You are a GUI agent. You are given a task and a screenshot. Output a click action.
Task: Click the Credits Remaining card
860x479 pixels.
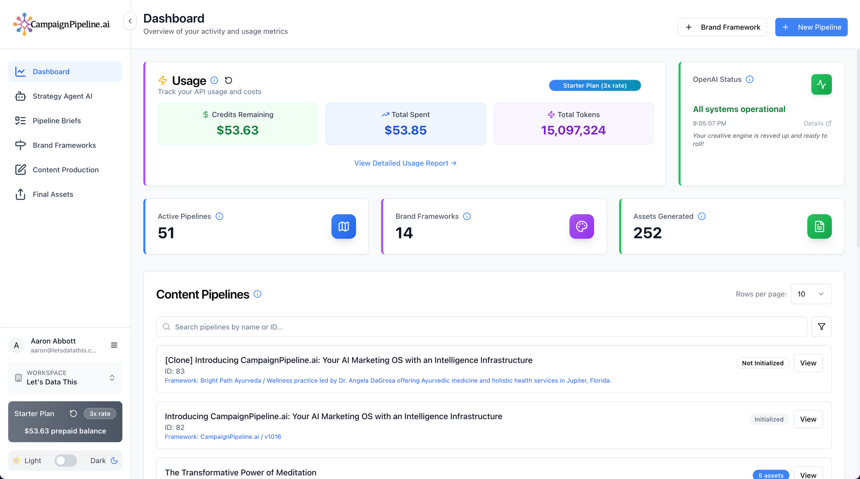237,124
